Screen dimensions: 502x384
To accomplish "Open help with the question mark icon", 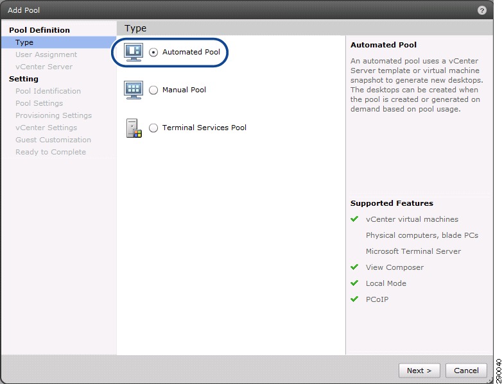I will coord(481,10).
